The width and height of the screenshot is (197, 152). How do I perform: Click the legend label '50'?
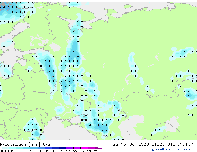point(96,151)
